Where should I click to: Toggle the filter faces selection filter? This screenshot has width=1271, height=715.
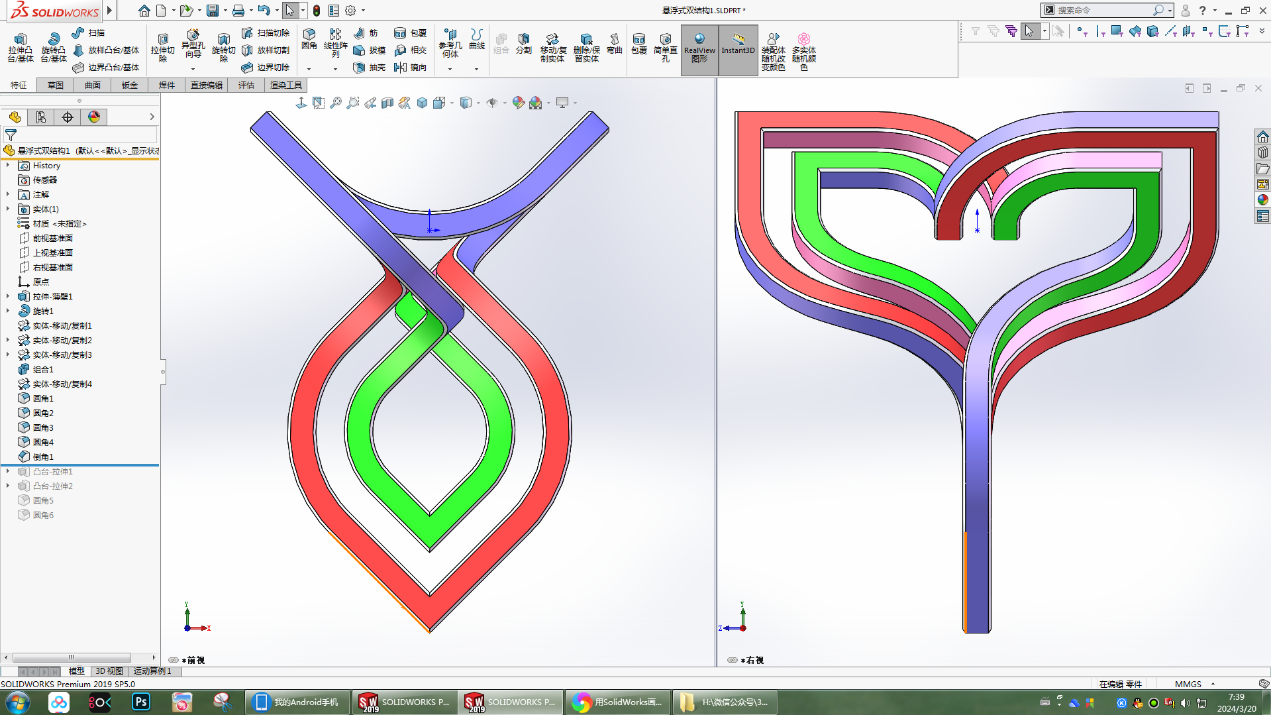coord(1117,31)
